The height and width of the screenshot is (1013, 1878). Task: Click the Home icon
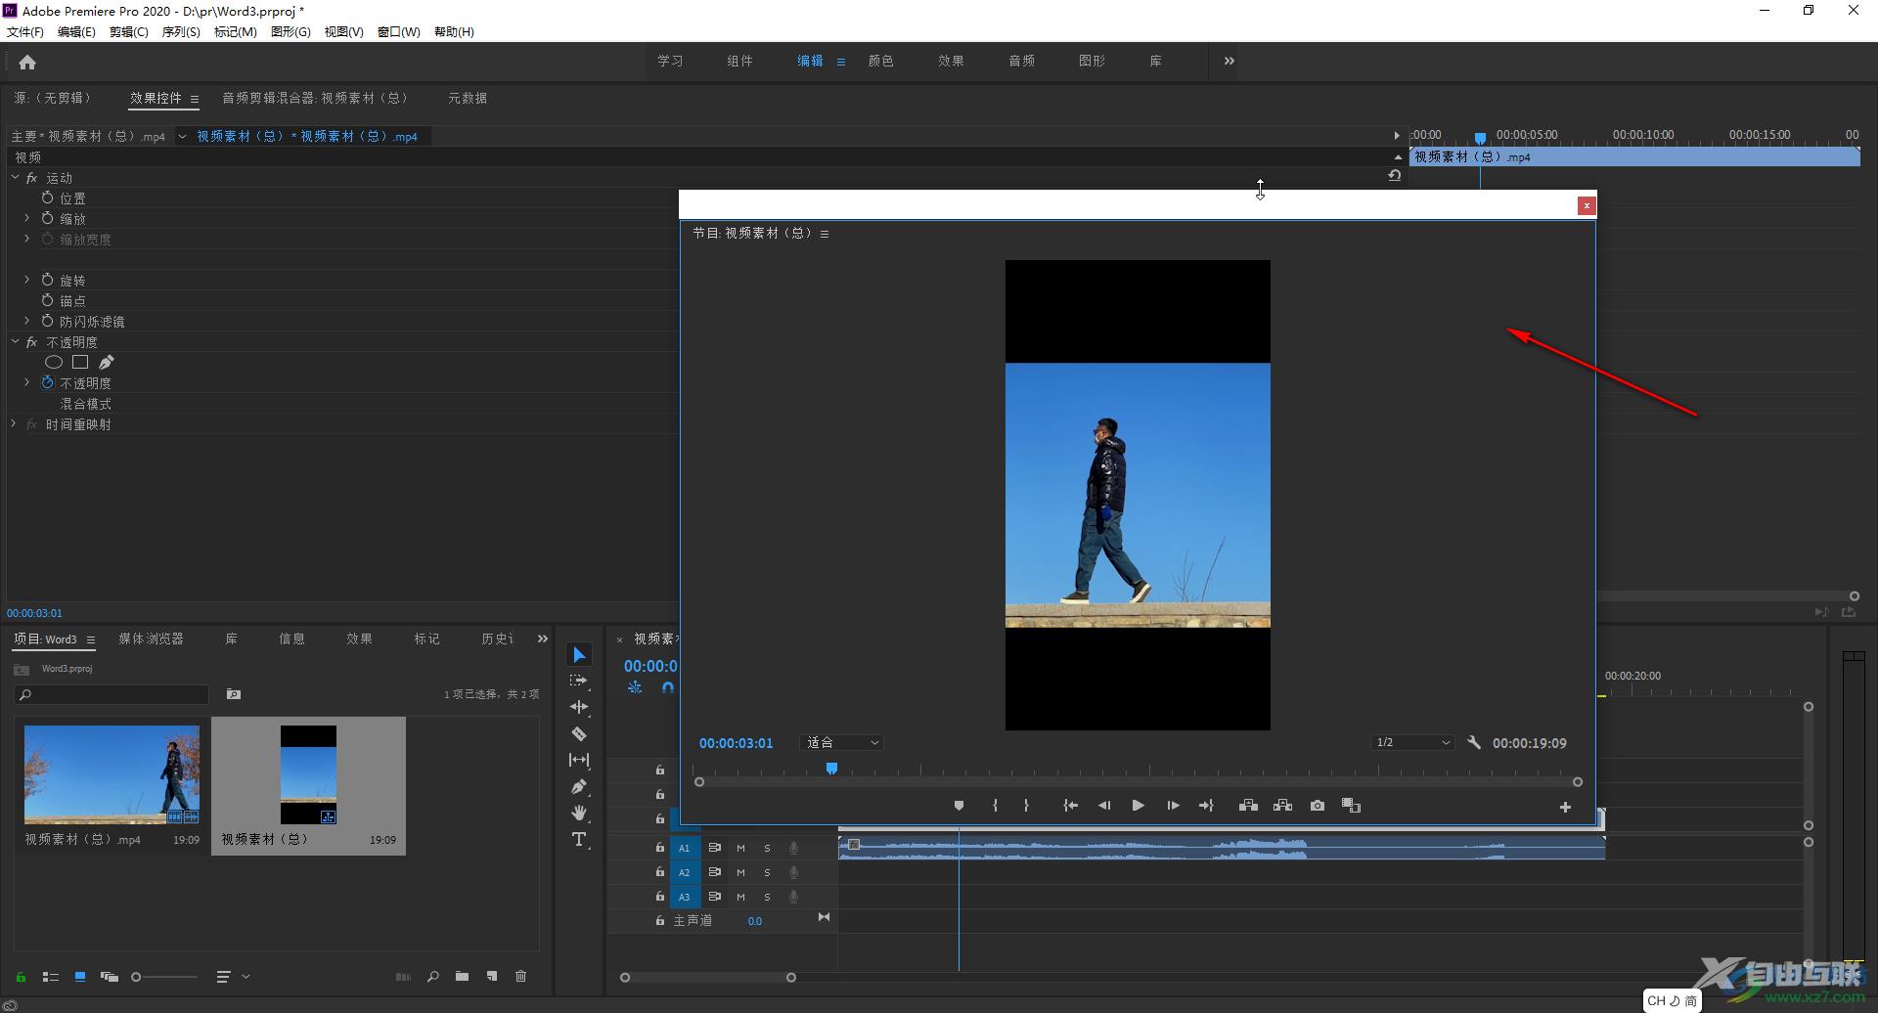(27, 63)
